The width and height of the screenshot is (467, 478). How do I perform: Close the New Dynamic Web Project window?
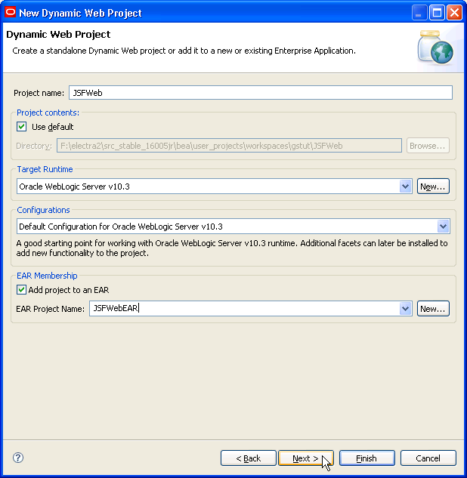pos(454,13)
